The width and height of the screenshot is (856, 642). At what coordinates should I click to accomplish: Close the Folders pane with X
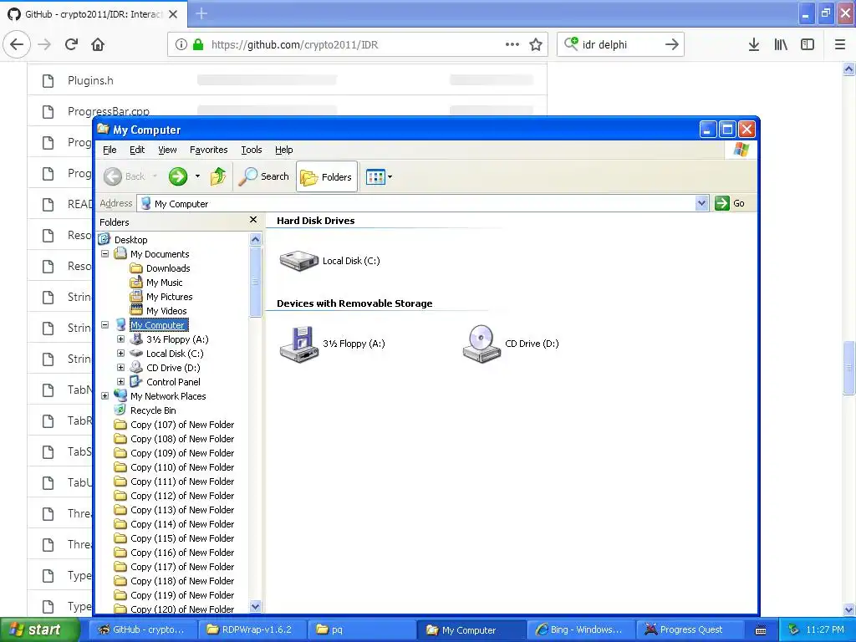pos(252,220)
